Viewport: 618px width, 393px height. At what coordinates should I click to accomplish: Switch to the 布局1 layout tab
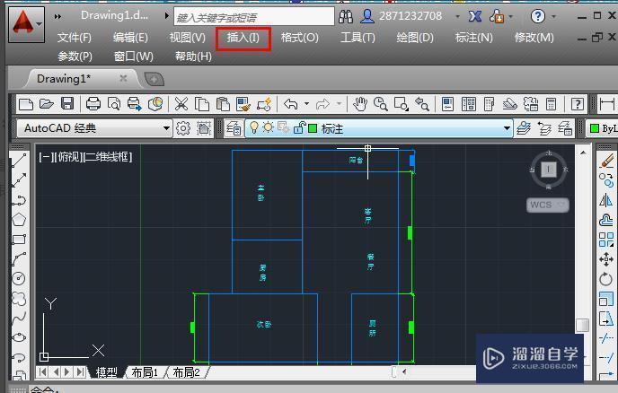click(x=145, y=372)
